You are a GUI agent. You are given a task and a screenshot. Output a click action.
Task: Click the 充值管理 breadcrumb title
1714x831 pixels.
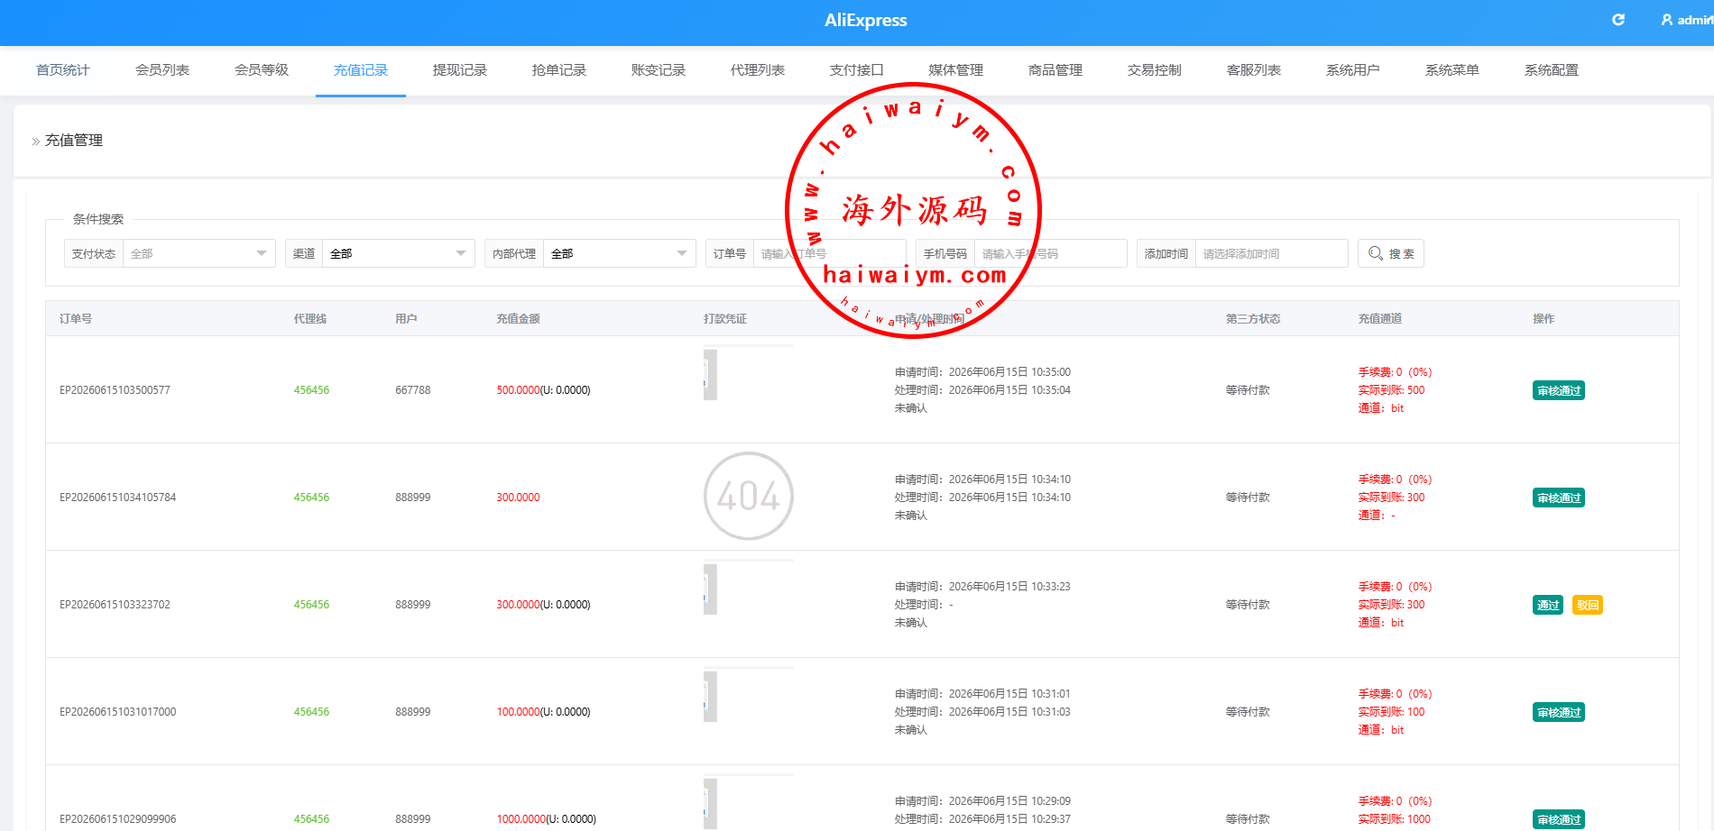coord(74,141)
